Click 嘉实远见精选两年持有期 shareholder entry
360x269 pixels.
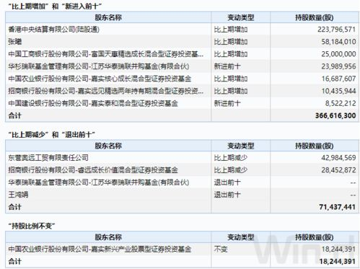tap(106, 91)
